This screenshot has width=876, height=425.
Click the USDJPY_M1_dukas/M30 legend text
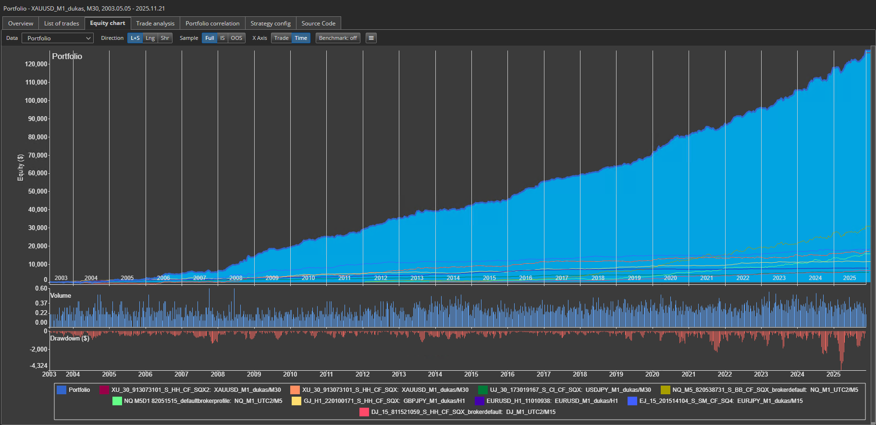pos(618,390)
